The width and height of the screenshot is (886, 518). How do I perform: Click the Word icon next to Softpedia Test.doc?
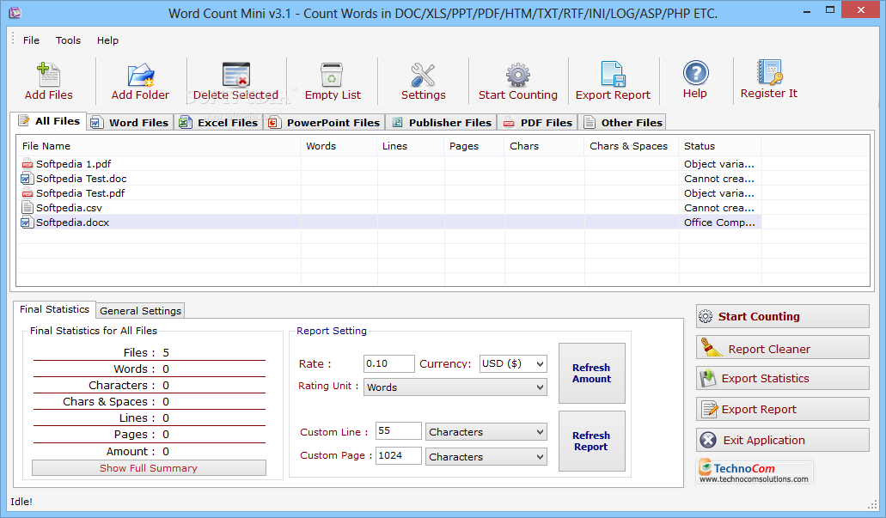tap(27, 179)
